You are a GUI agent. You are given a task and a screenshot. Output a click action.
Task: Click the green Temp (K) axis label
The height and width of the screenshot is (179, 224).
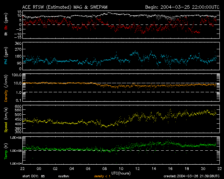click(6, 151)
